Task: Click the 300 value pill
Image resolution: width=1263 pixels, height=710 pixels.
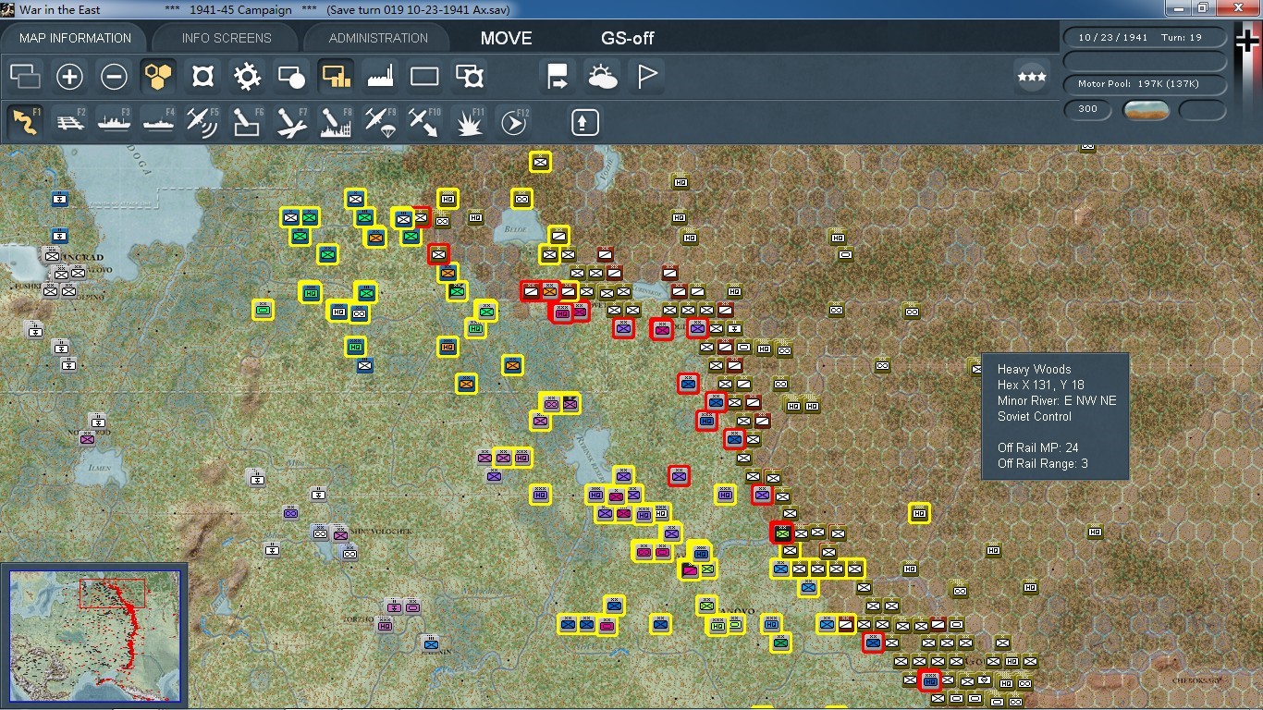Action: [1088, 110]
